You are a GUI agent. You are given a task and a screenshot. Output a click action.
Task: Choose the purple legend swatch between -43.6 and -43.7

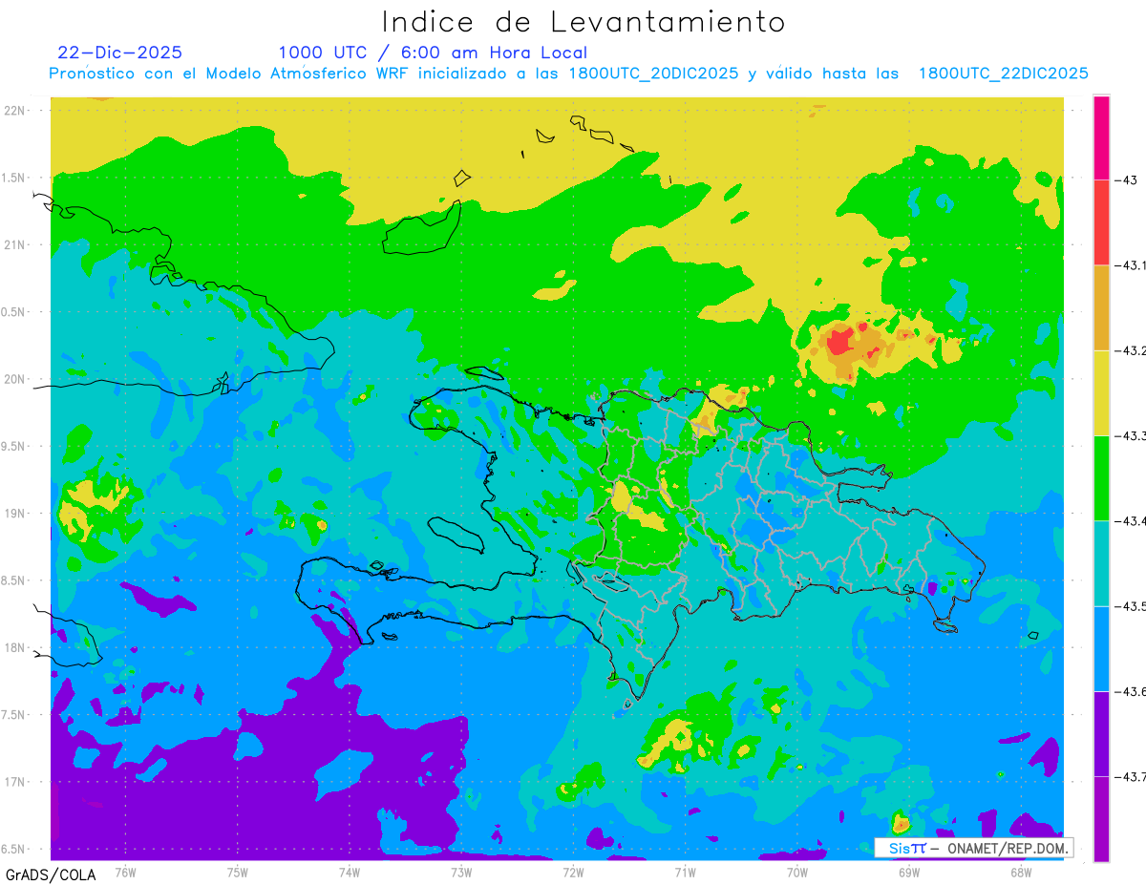click(x=1101, y=733)
